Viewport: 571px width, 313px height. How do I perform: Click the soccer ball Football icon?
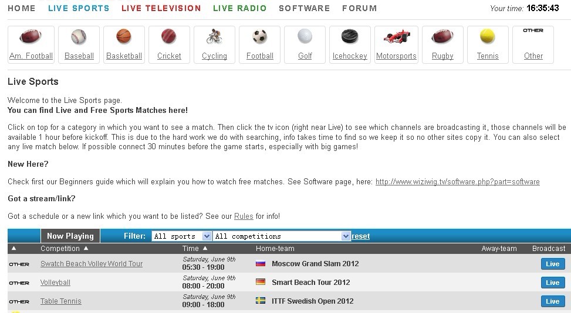tap(259, 36)
